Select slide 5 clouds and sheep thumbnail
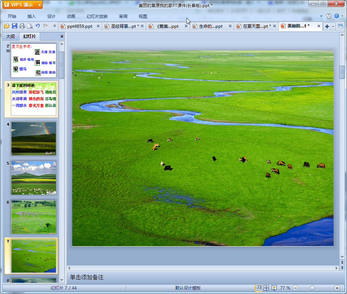Screen dimensions: 347x294 (x=34, y=178)
